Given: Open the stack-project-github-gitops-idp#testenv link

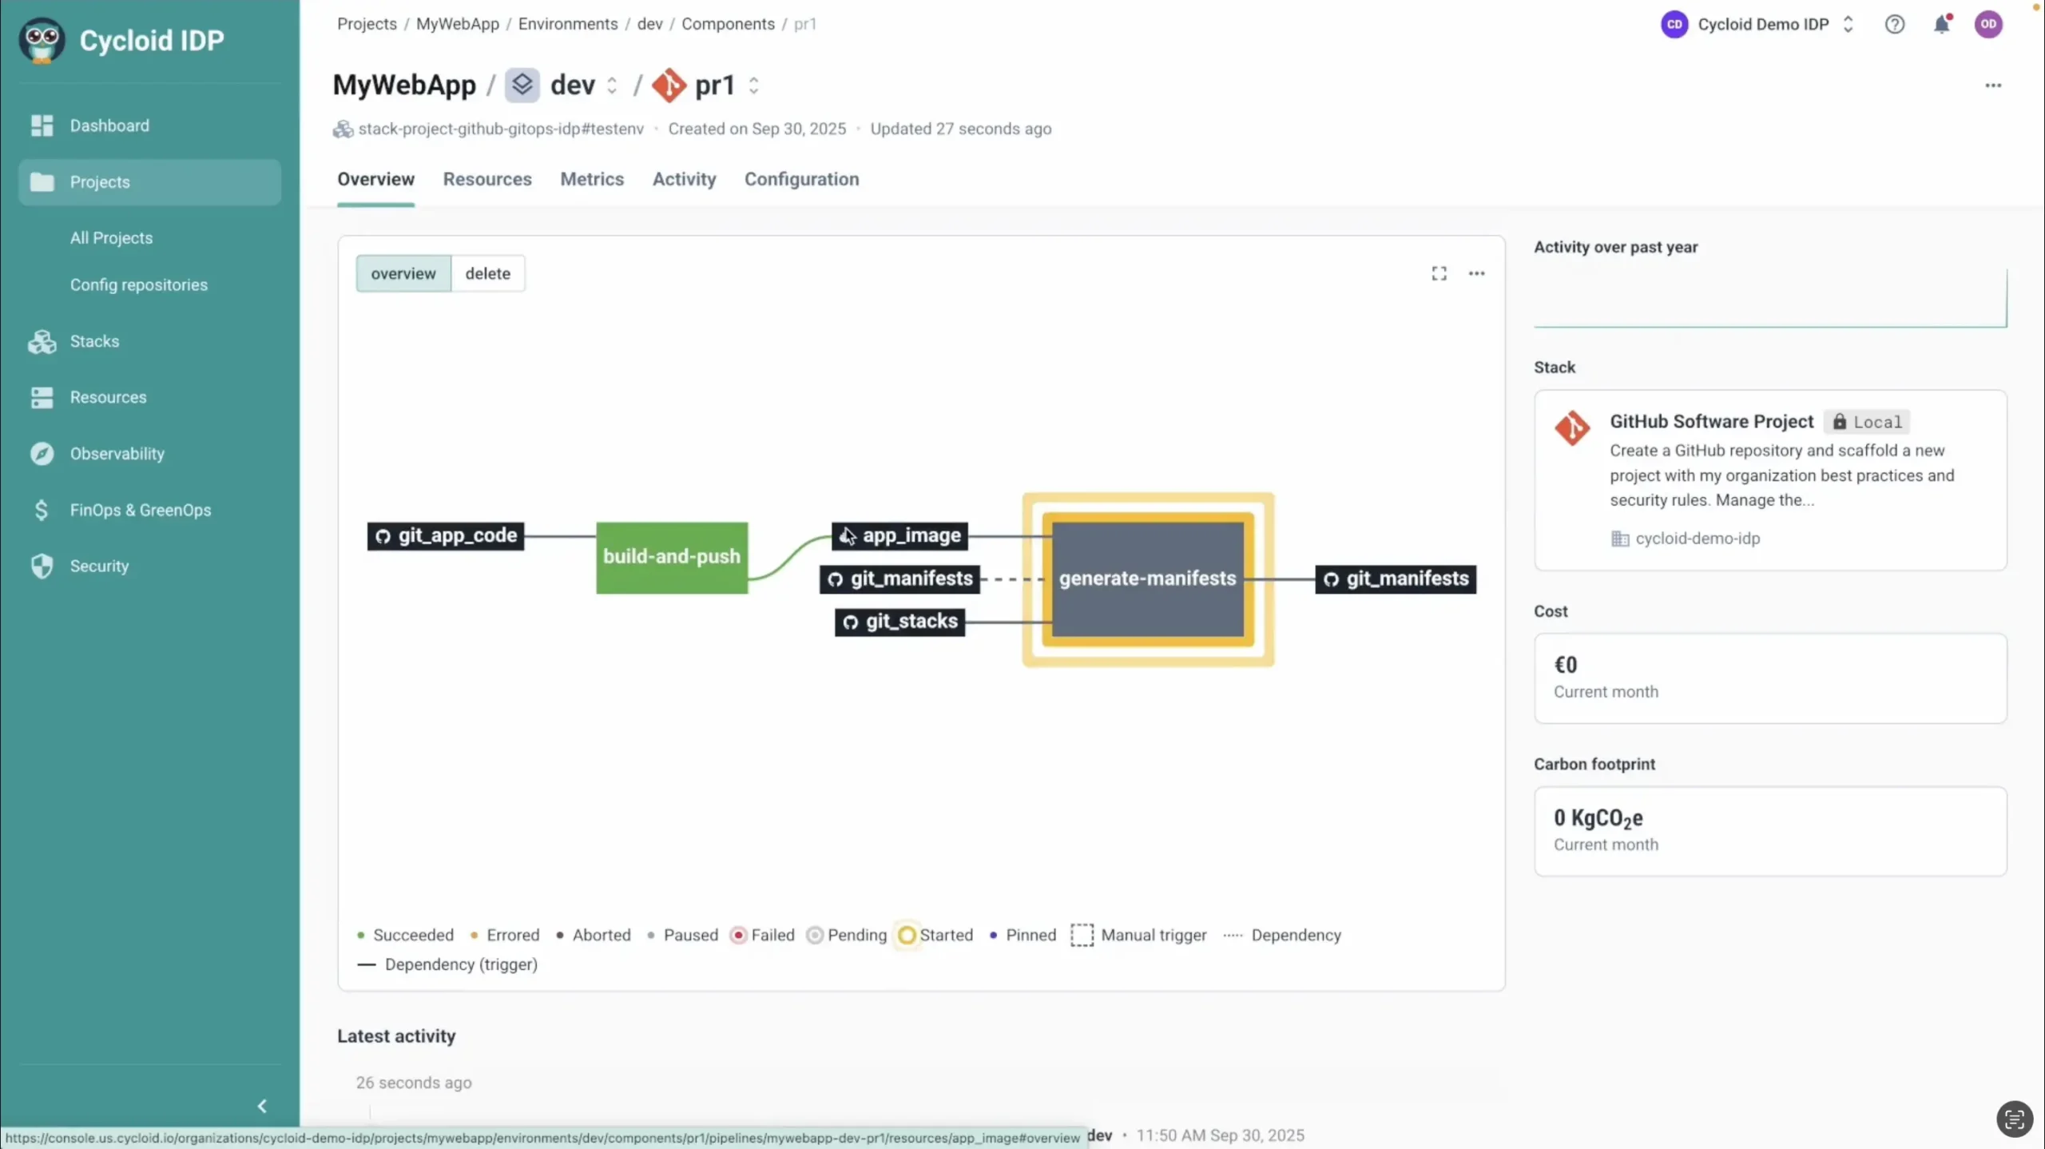Looking at the screenshot, I should 501,129.
